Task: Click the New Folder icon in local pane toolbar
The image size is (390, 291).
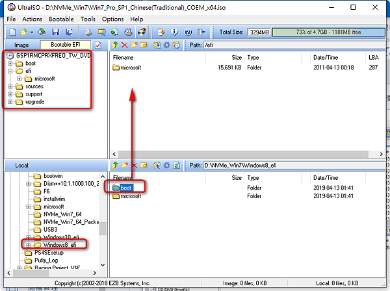Action: 124,165
